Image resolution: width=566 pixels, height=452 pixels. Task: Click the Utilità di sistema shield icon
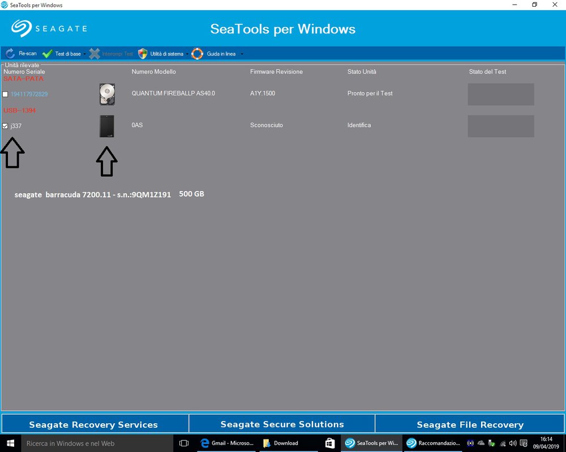tap(143, 54)
